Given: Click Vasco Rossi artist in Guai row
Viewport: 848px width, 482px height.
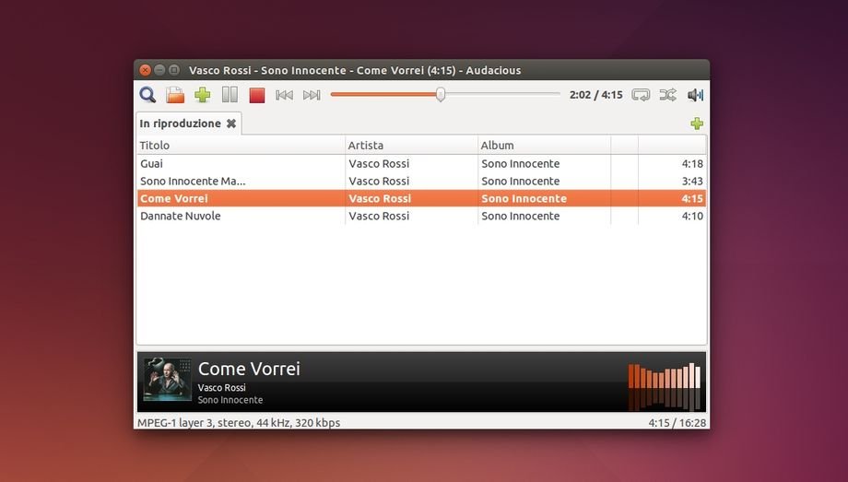Looking at the screenshot, I should pyautogui.click(x=379, y=163).
